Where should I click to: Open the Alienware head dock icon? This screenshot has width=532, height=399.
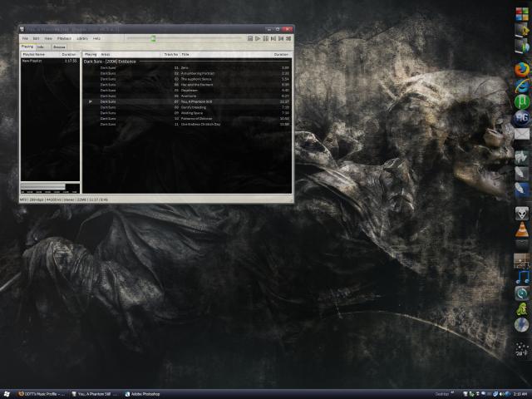pos(521,213)
